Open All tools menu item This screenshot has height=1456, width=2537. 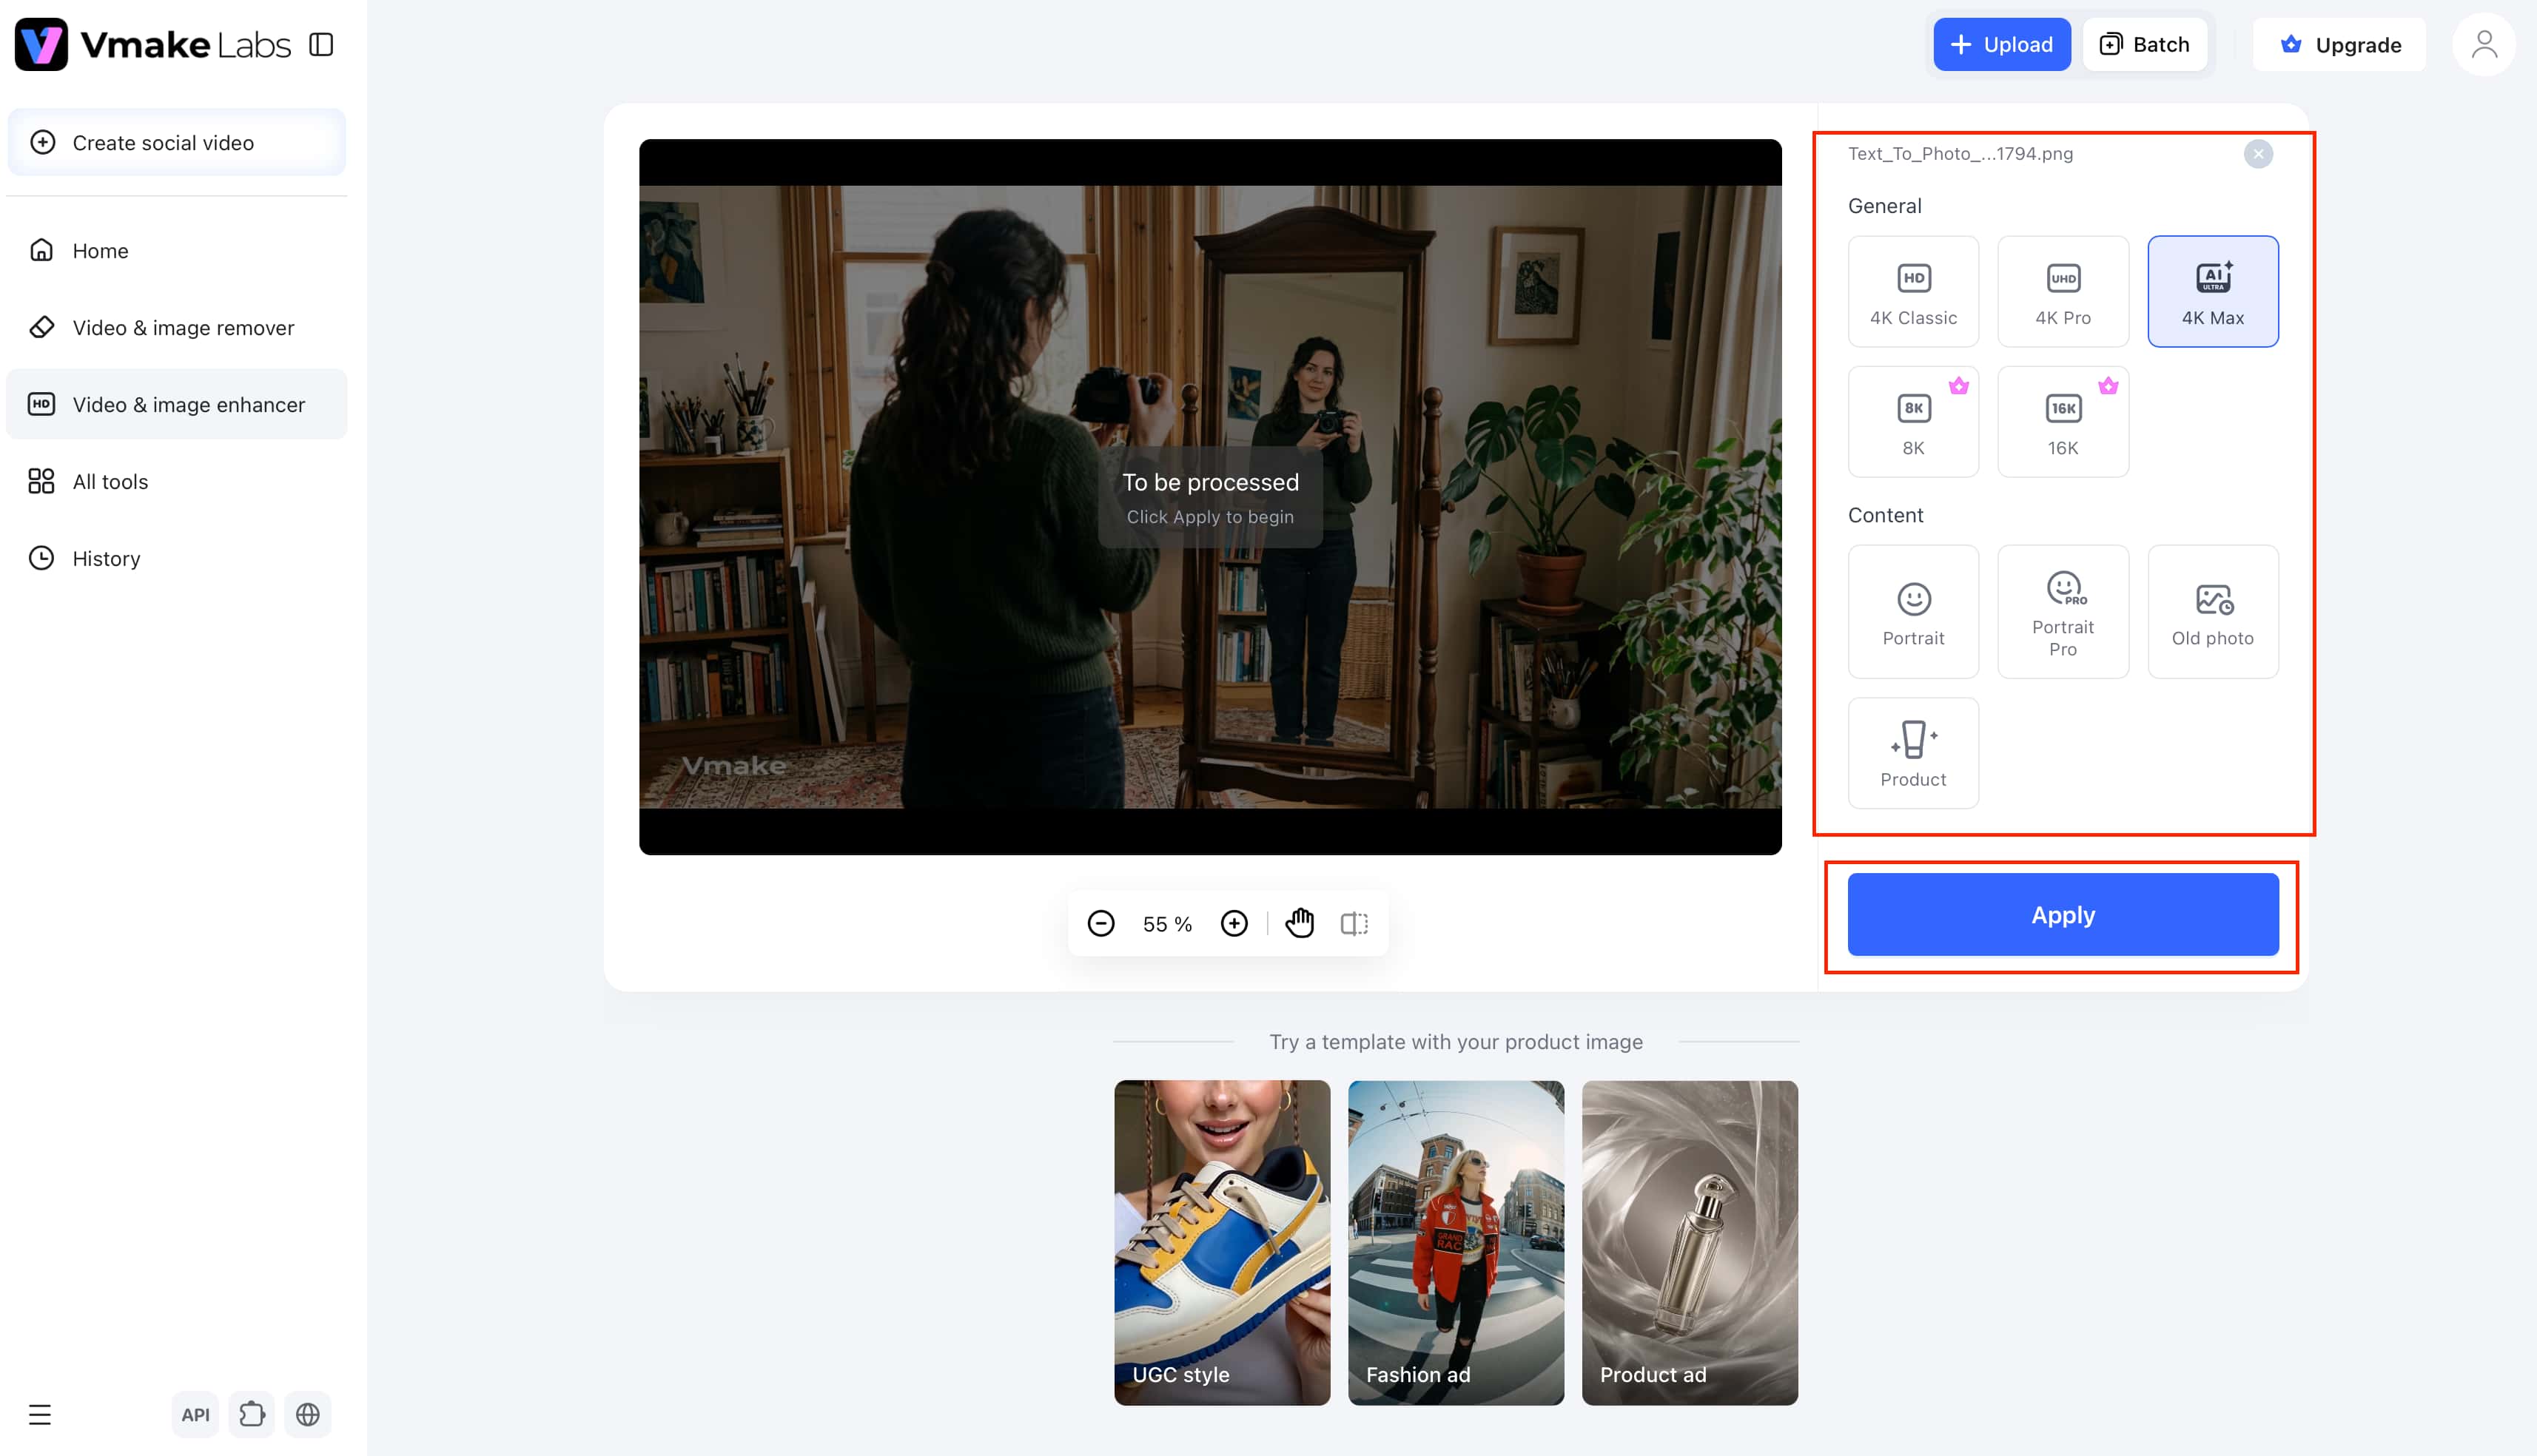click(x=177, y=481)
